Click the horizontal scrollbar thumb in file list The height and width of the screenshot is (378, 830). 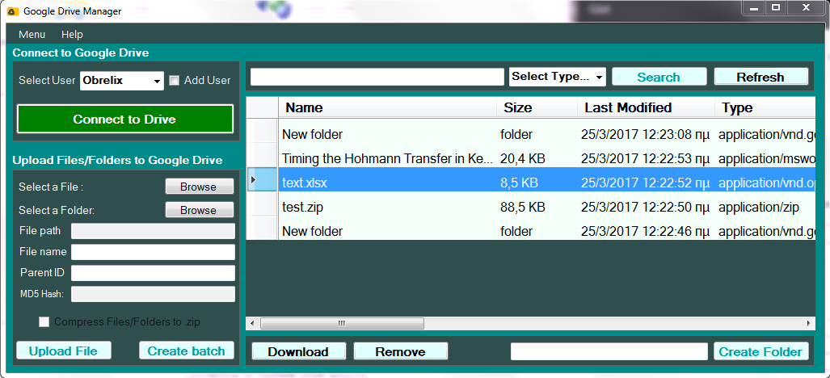point(342,323)
